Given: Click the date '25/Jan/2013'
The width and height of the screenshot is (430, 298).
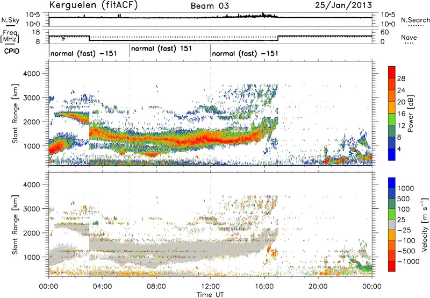Looking at the screenshot, I should [x=343, y=5].
